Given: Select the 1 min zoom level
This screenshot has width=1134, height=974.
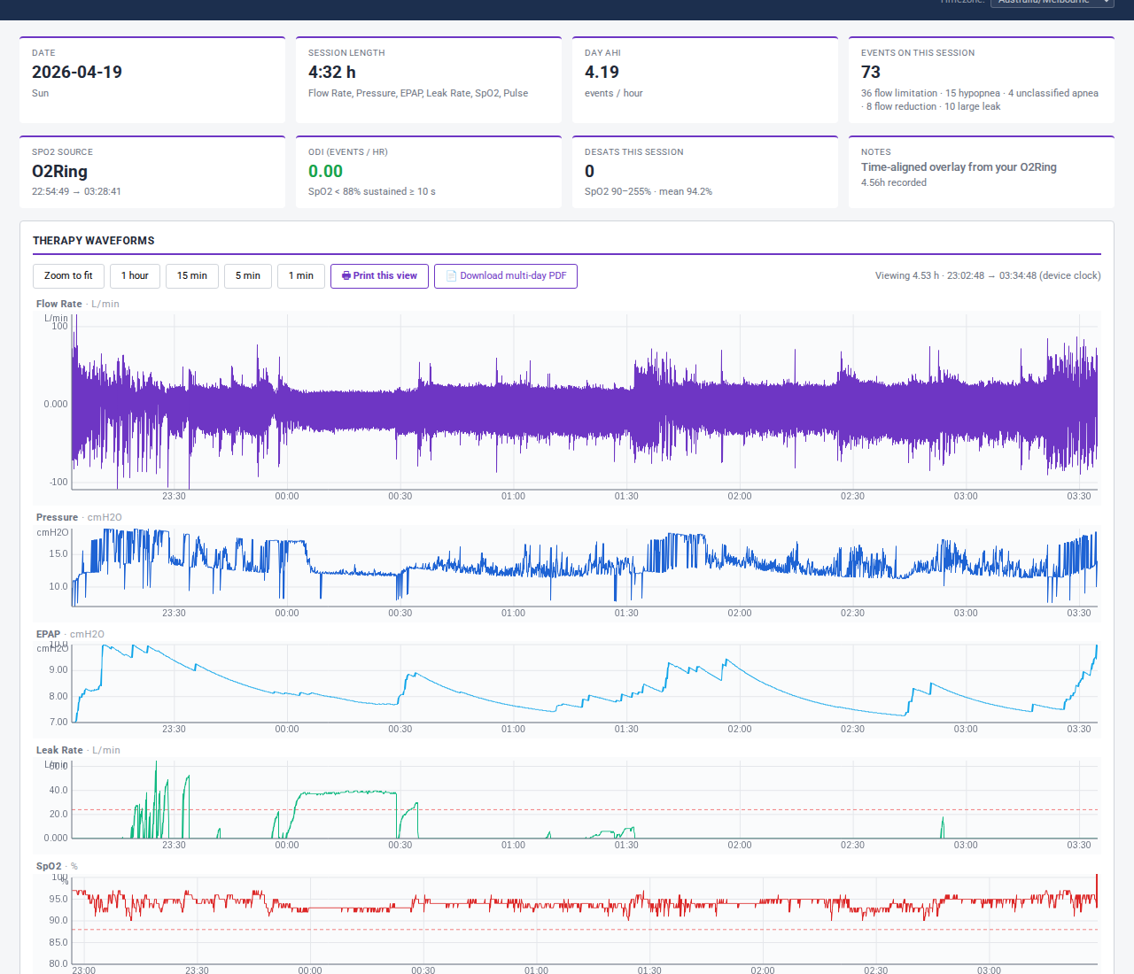Looking at the screenshot, I should click(x=301, y=275).
